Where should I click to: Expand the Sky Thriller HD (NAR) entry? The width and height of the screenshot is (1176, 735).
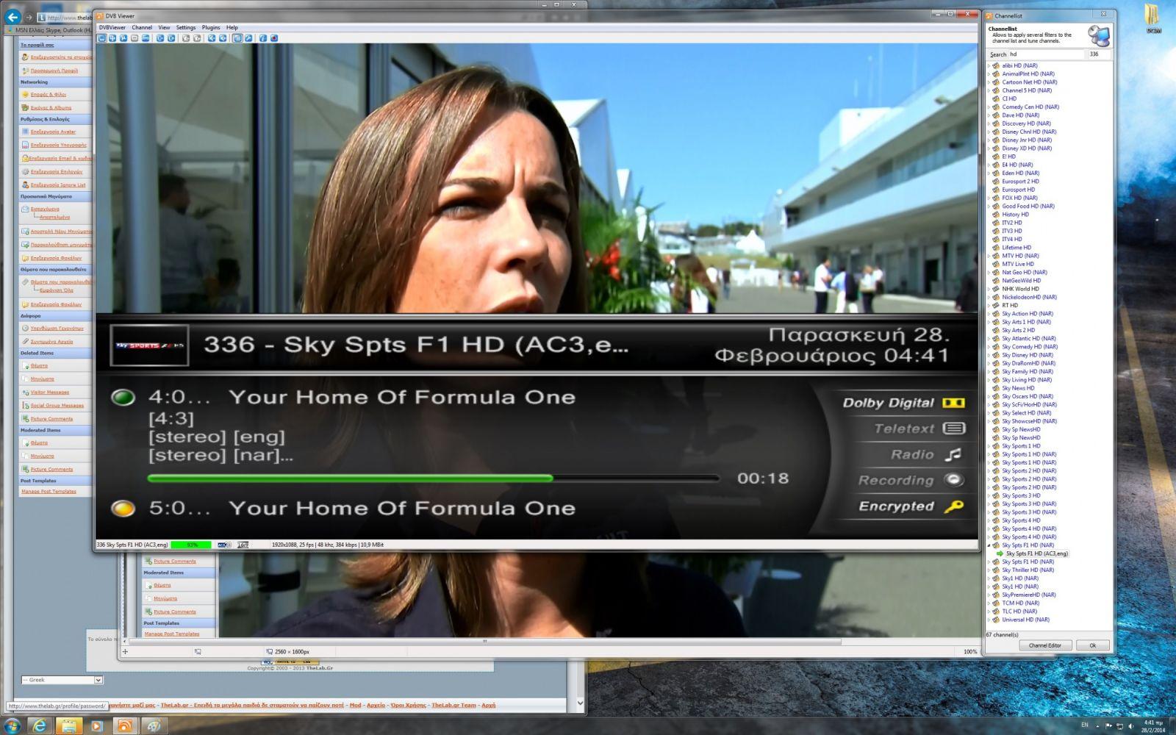(989, 570)
